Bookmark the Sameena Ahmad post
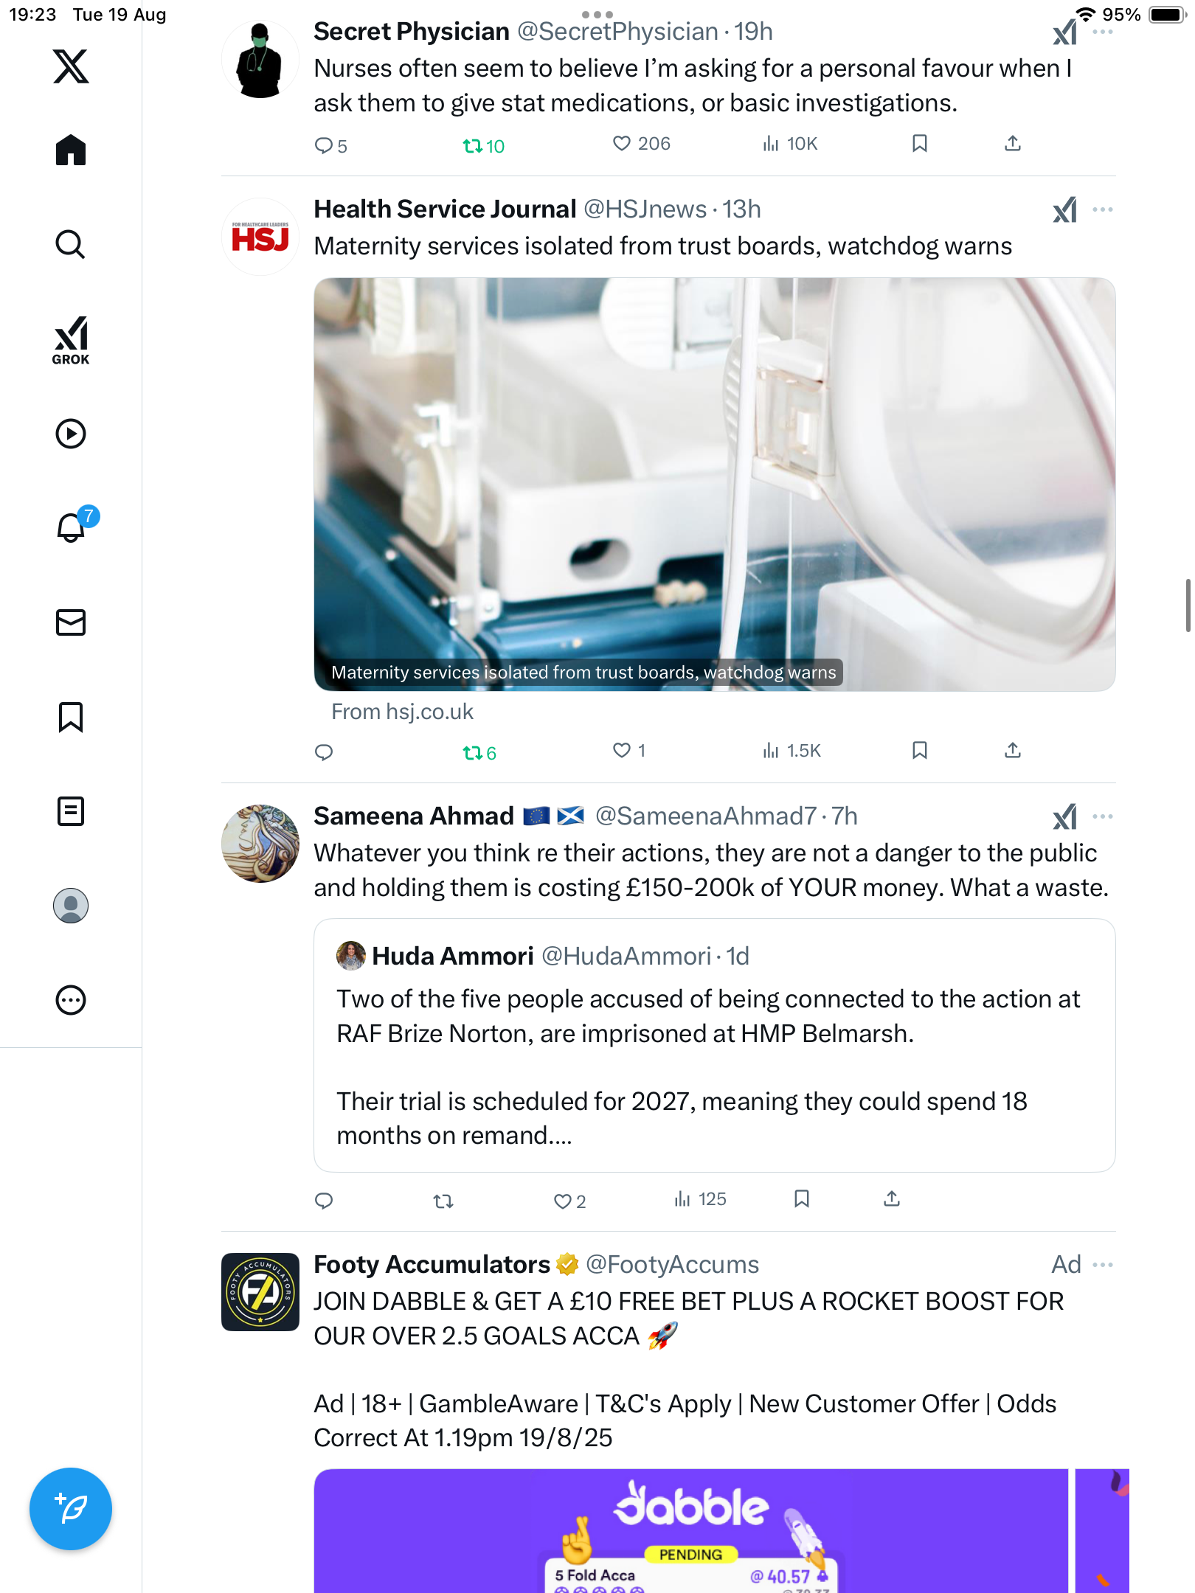The image size is (1195, 1593). point(802,1199)
